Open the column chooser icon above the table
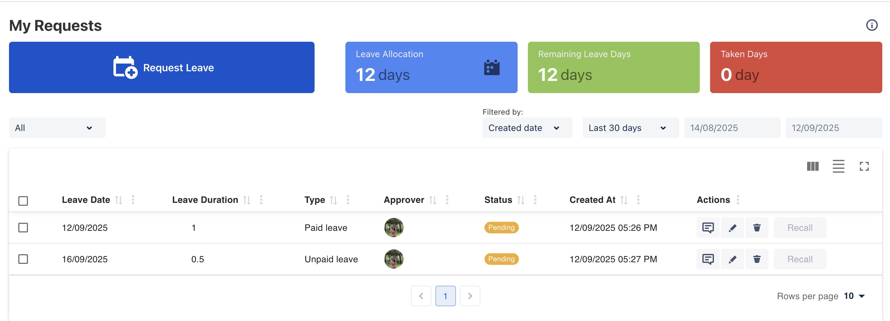Screen dimensions: 890x321 [812, 166]
